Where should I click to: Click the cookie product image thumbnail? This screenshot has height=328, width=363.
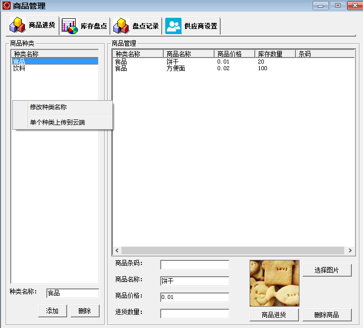[x=274, y=283]
